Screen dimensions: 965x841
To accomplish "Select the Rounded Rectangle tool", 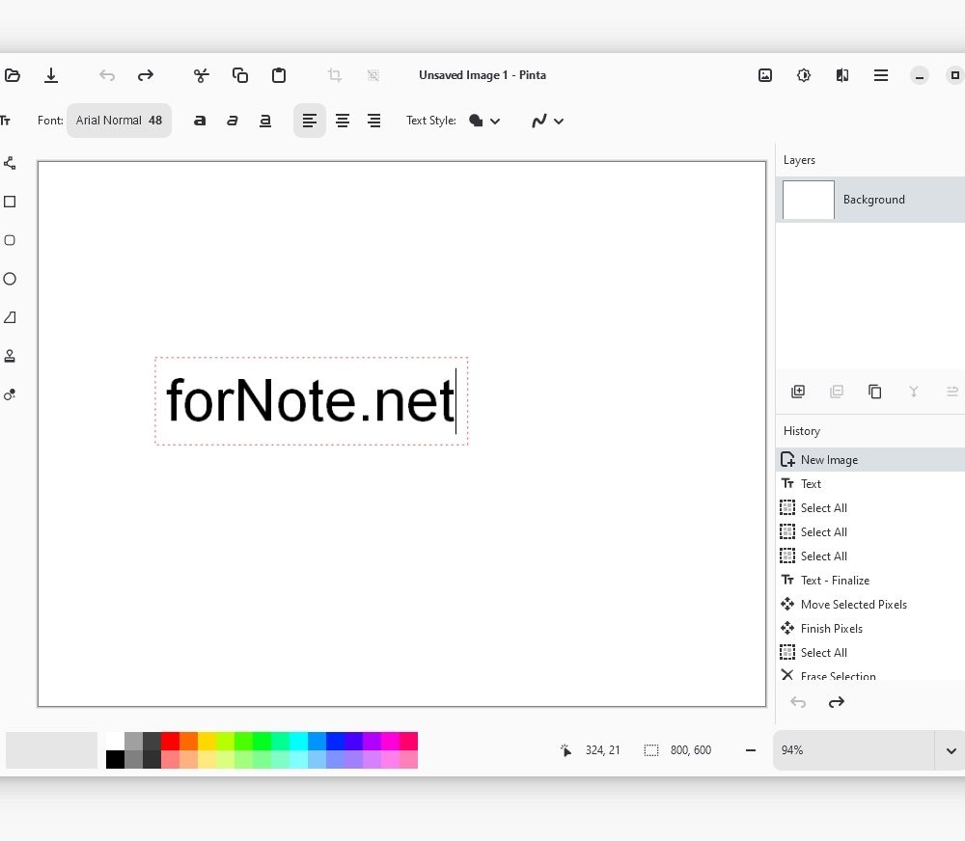I will (10, 240).
